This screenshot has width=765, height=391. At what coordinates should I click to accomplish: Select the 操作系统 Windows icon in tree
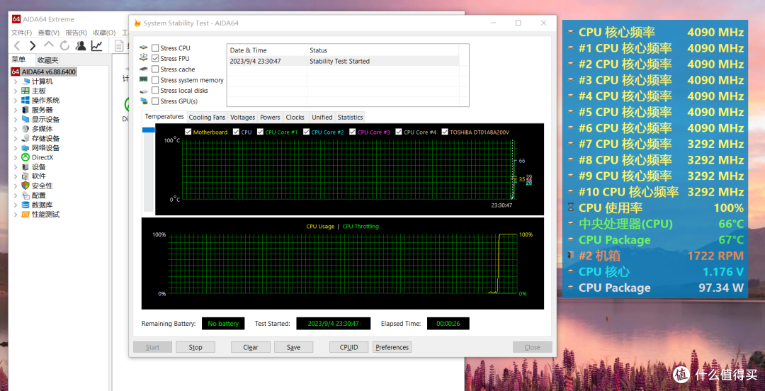pyautogui.click(x=25, y=101)
